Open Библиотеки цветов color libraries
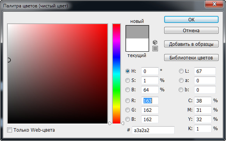Viewport: 226px width, 141px height. (x=191, y=58)
